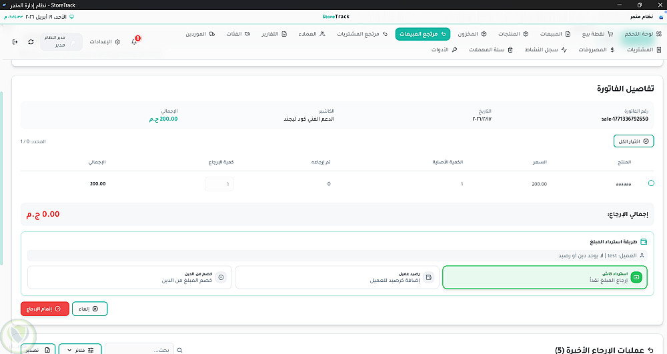Open المنتجات products tab

coord(514,34)
